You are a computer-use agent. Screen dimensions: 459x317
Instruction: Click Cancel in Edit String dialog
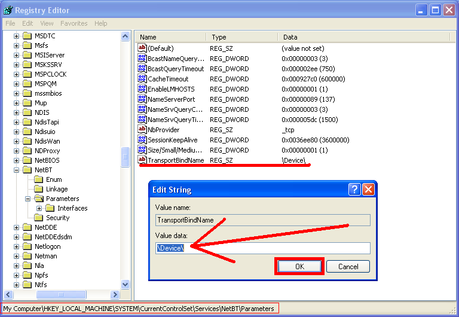[x=348, y=266]
